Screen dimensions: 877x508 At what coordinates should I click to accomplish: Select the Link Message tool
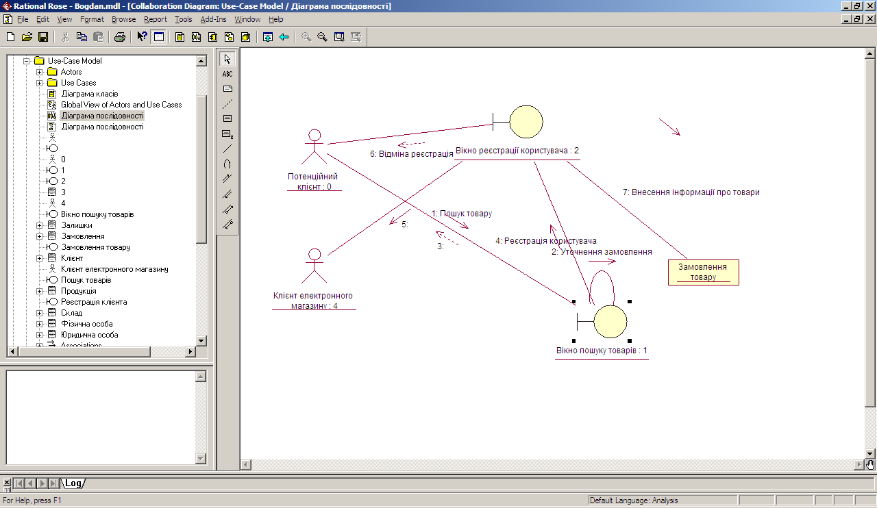click(227, 179)
